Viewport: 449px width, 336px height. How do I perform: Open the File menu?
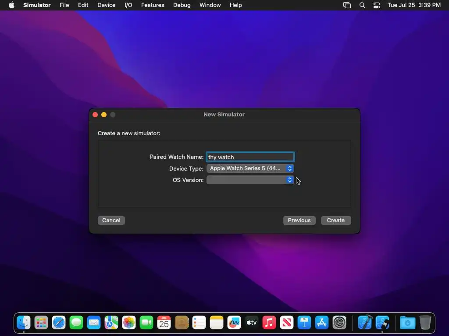tap(64, 5)
